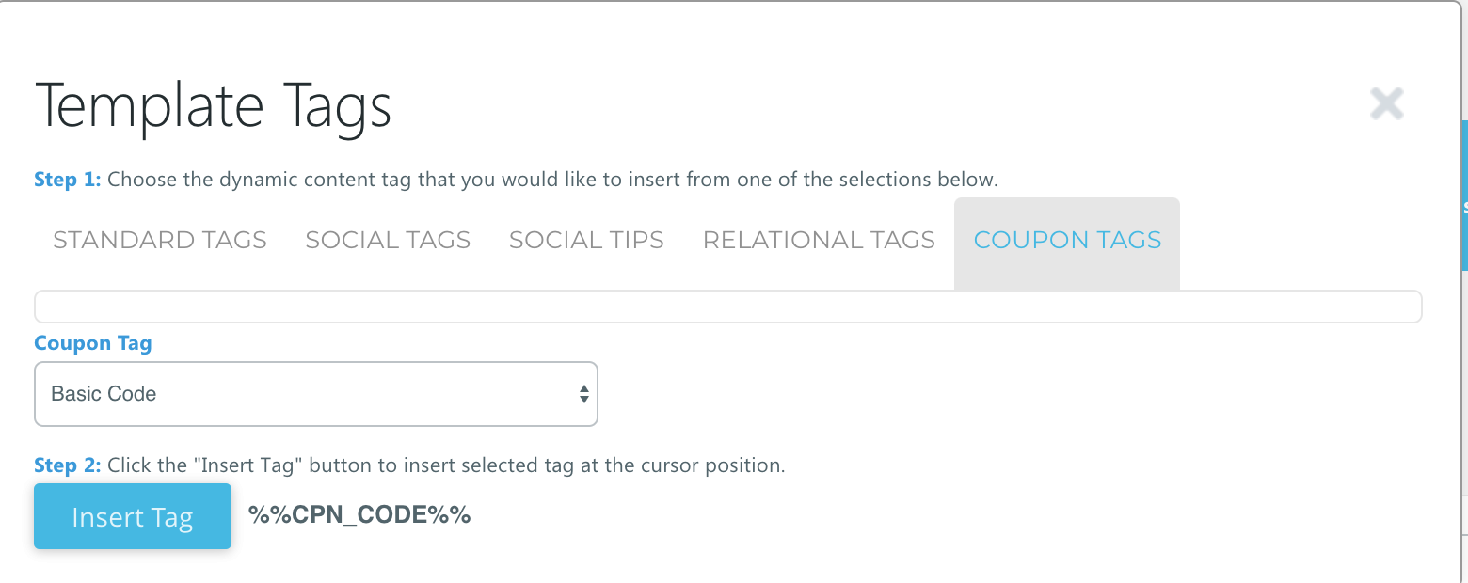Click the Basic Code selected option text
Image resolution: width=1468 pixels, height=583 pixels.
(104, 394)
